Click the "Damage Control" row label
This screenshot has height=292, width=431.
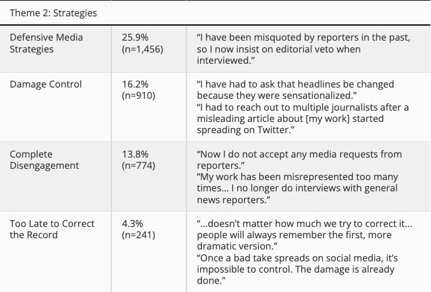click(46, 84)
